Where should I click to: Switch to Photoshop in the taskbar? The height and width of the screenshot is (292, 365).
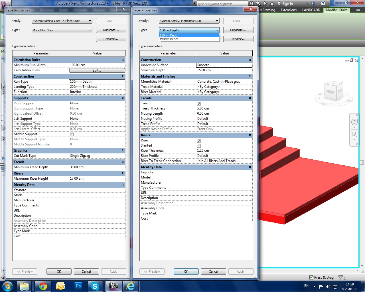(x=78, y=286)
